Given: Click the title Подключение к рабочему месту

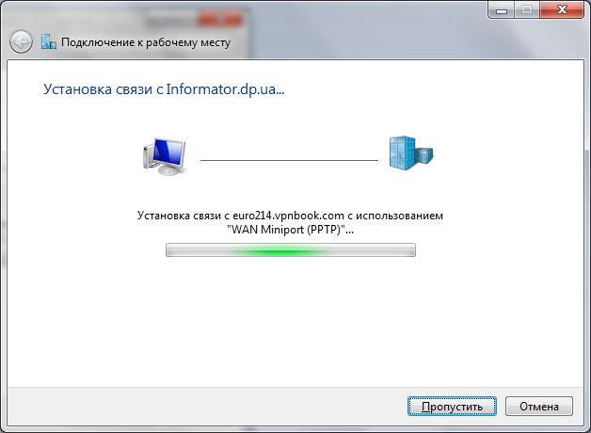Looking at the screenshot, I should (x=146, y=42).
